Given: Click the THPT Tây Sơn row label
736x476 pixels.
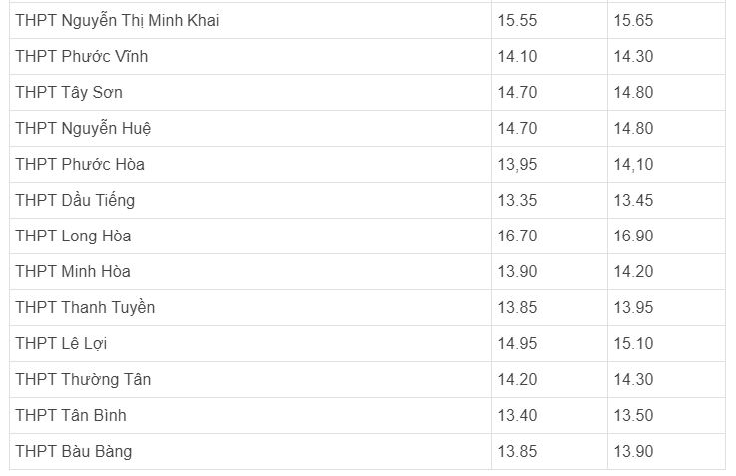Looking at the screenshot, I should pos(69,92).
